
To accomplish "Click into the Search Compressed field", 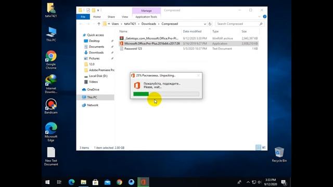I will [237, 24].
